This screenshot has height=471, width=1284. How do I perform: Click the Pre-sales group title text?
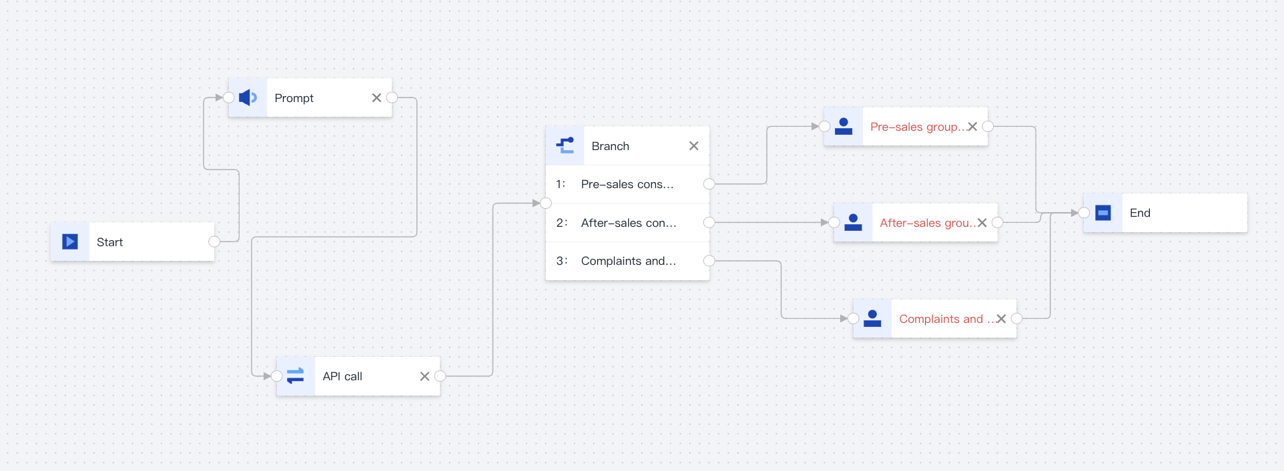coord(919,126)
